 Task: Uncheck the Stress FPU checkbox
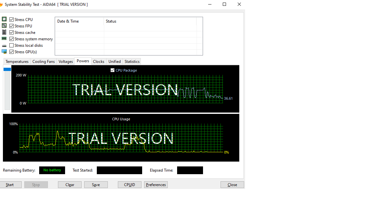(x=11, y=26)
